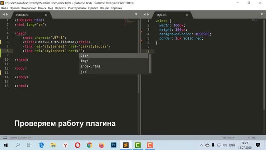266x150 pixels.
Task: Click the index.html minimap
Action: 129,22
